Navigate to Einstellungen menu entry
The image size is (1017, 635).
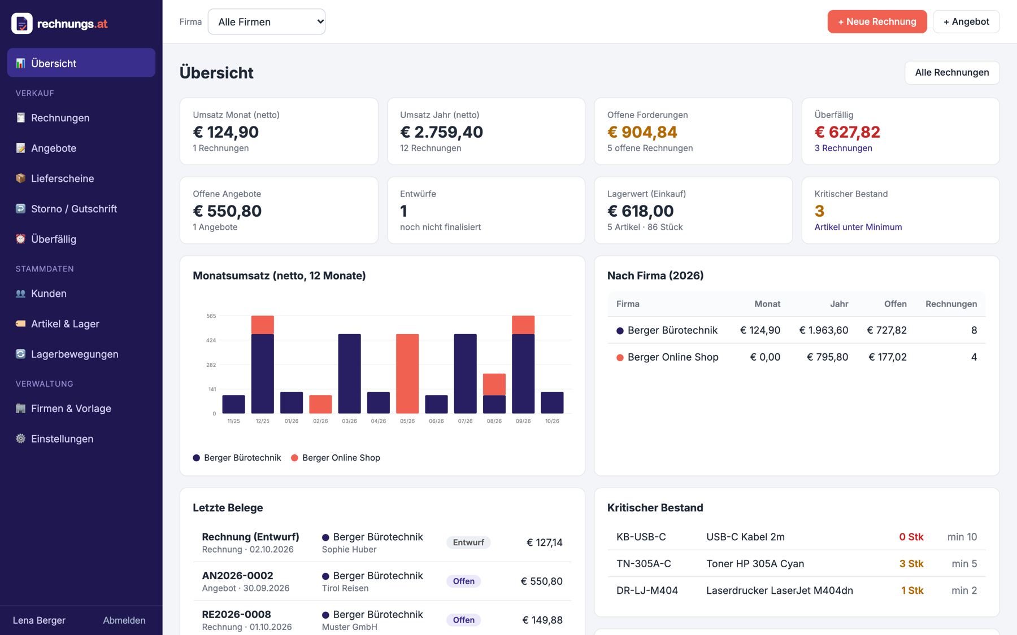81,439
